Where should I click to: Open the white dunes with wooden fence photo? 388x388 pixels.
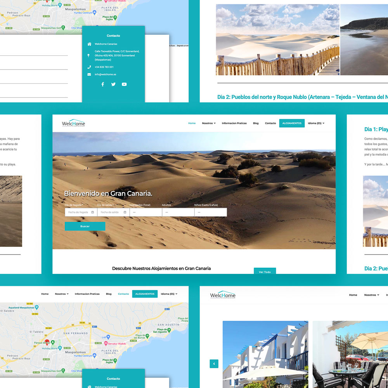(x=278, y=40)
